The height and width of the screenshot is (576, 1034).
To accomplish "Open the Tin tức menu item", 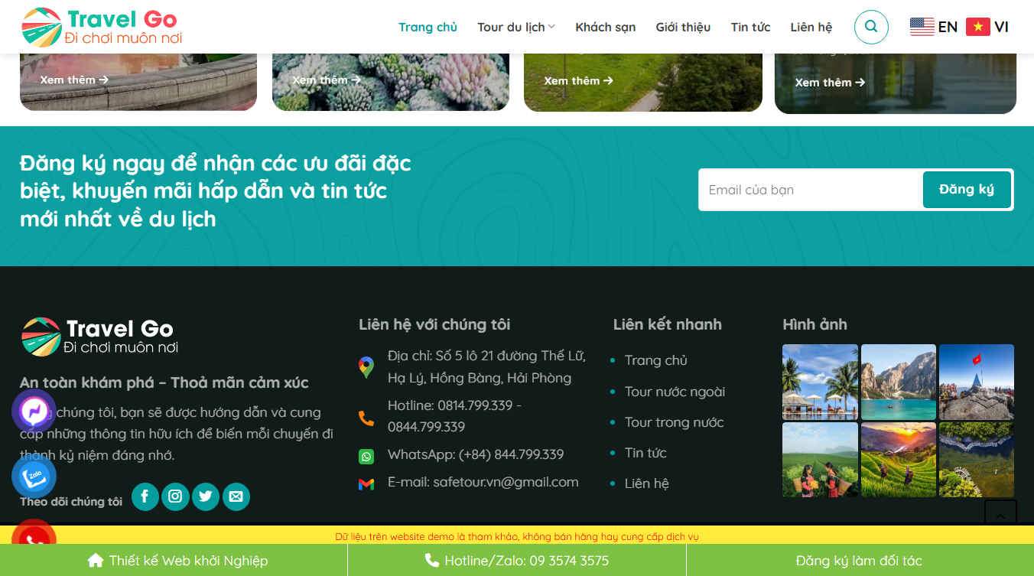I will 750,26.
